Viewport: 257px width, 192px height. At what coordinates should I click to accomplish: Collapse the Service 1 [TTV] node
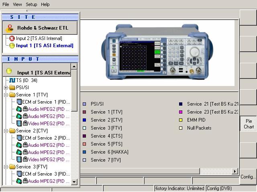point(6,95)
